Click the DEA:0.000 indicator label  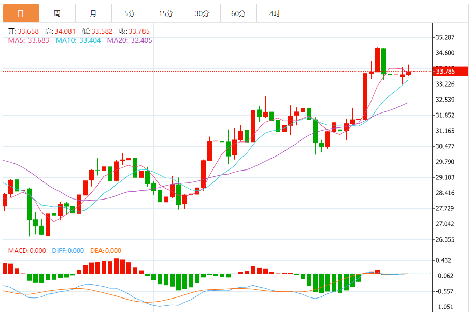click(x=106, y=251)
